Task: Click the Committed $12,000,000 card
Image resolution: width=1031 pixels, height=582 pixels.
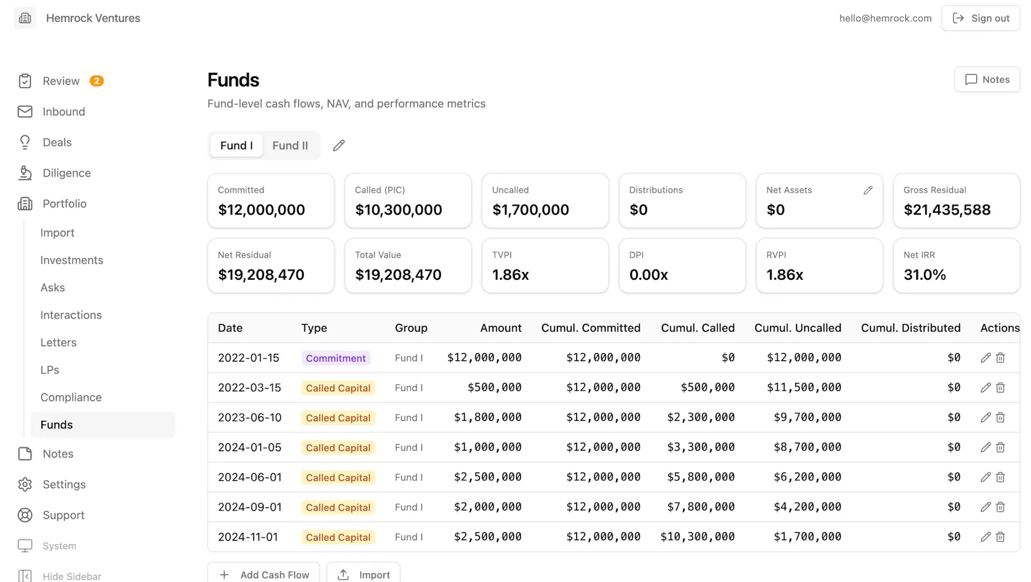Action: 271,200
